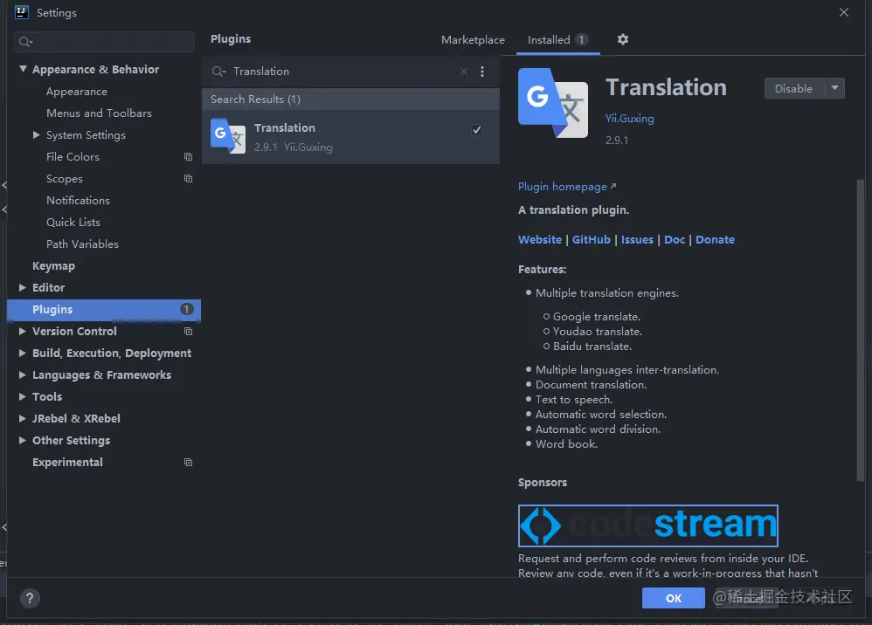Viewport: 872px width, 625px height.
Task: Expand the JRebel & XRebel section
Action: pyautogui.click(x=22, y=418)
